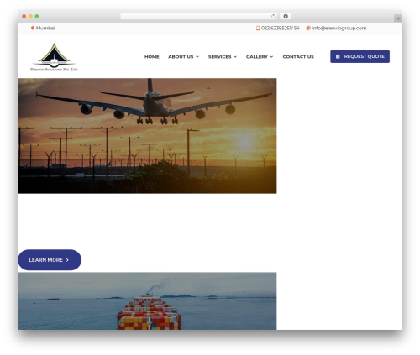Click the browser address bar

pyautogui.click(x=199, y=16)
